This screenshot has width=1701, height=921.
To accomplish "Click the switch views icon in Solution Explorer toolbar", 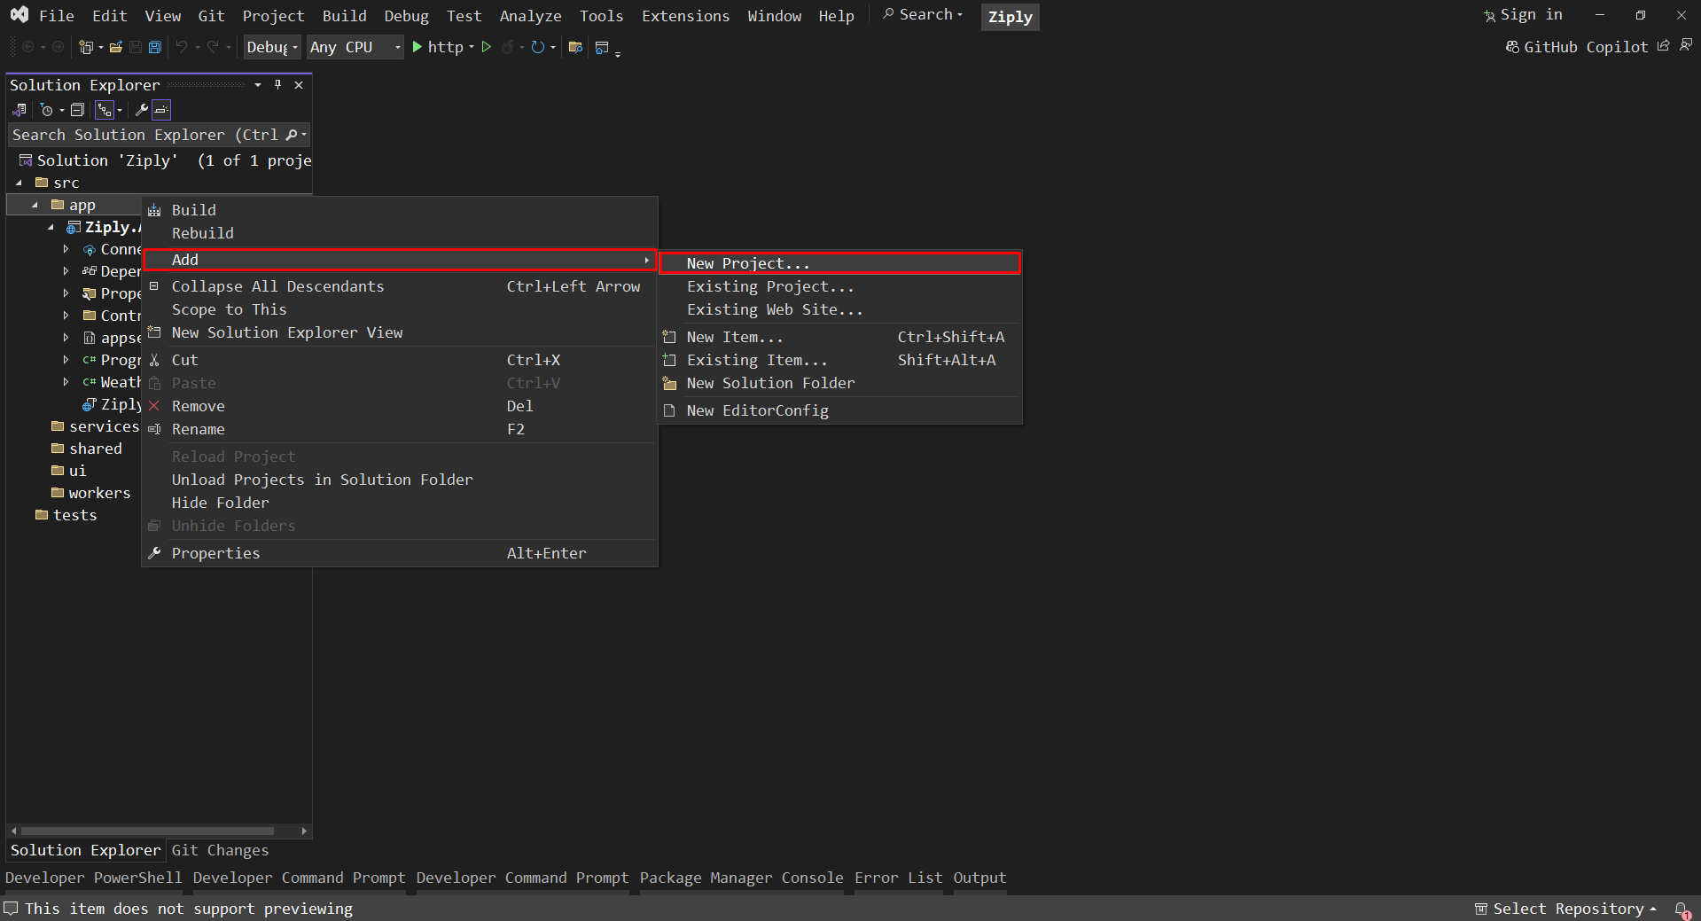I will 20,110.
